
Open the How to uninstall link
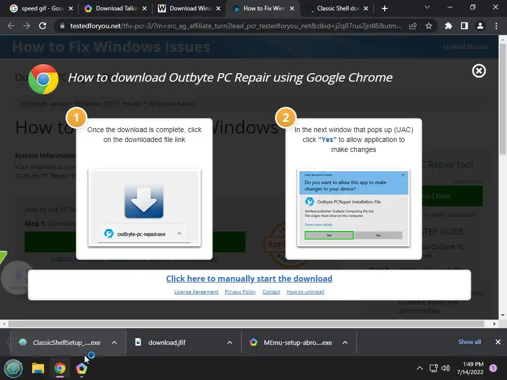[305, 292]
